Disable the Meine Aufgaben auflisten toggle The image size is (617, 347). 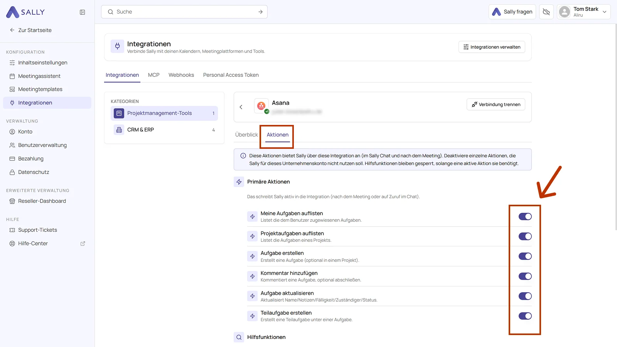525,217
